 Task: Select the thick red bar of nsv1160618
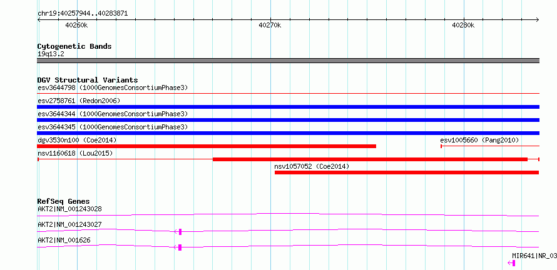[370, 159]
